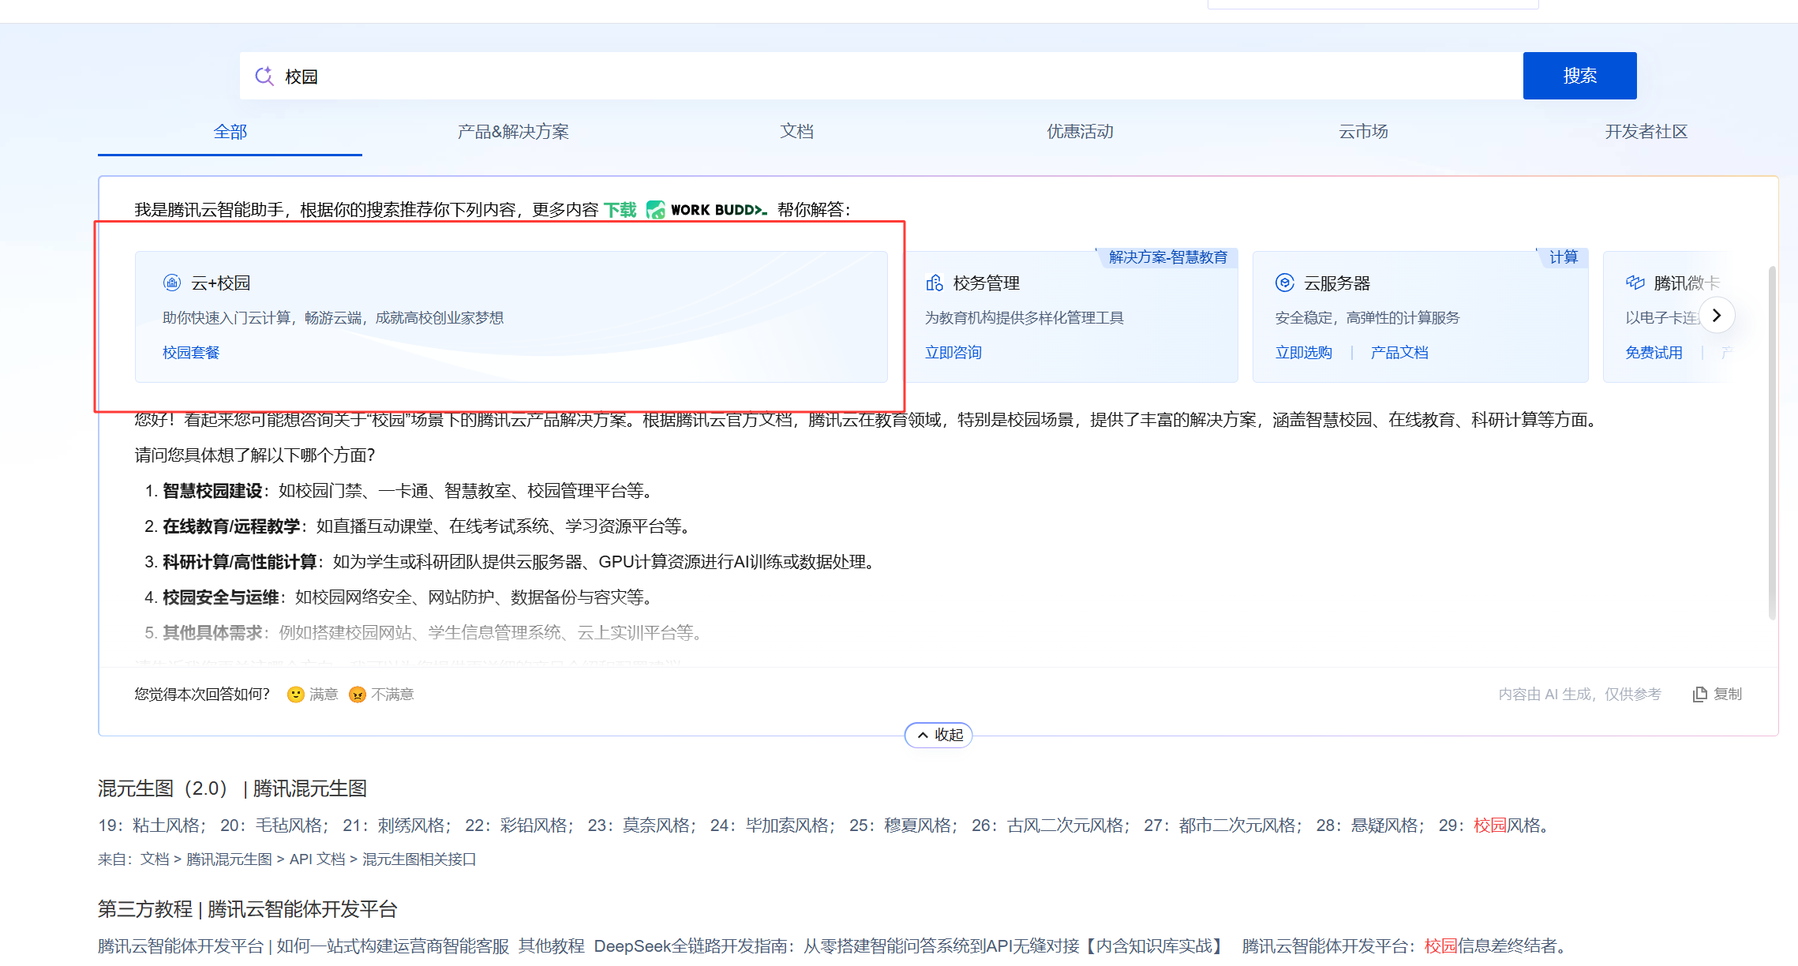This screenshot has width=1798, height=966.
Task: Click the 云服务器 card title
Action: coord(1337,283)
